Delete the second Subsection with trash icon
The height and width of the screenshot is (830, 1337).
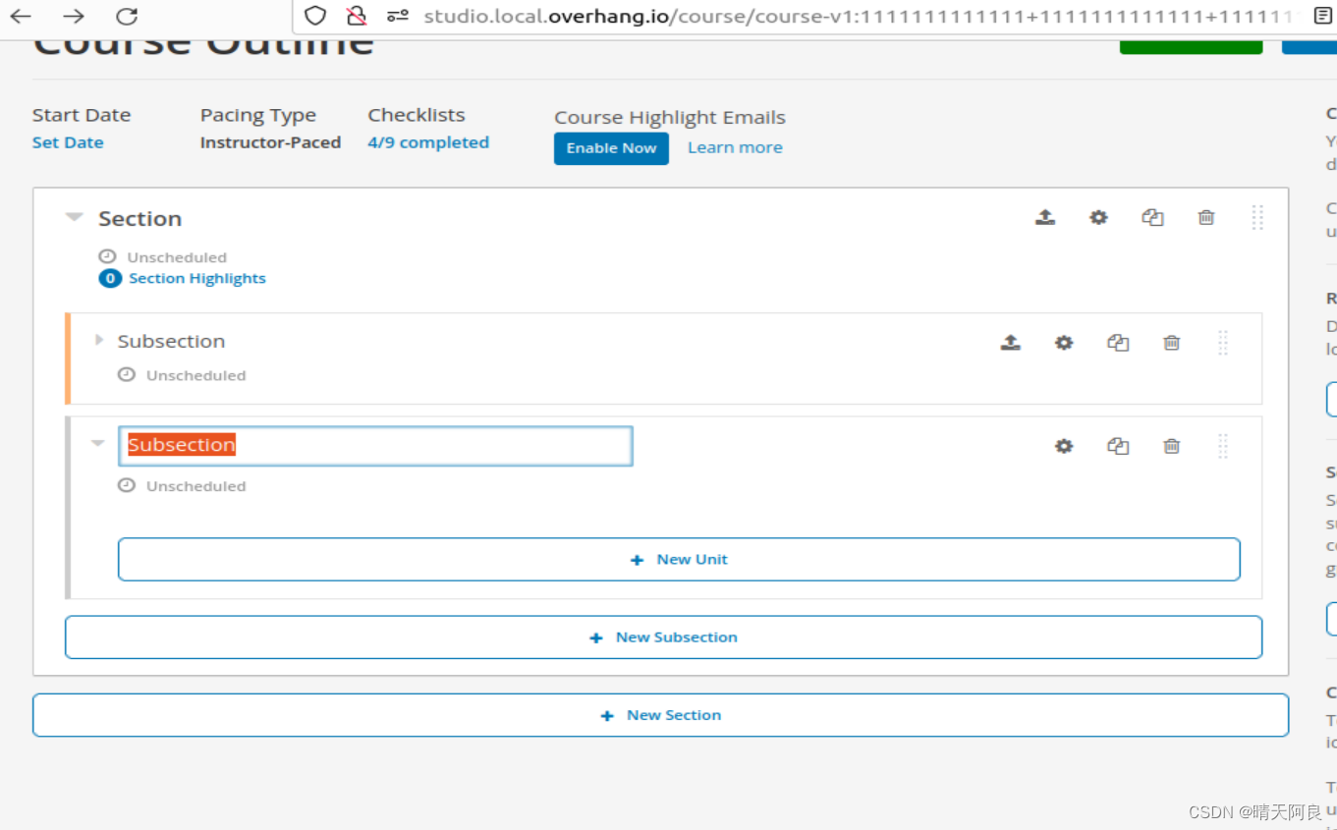1171,446
